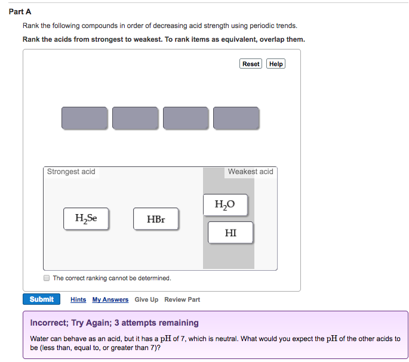Click the Part A heading

click(20, 11)
